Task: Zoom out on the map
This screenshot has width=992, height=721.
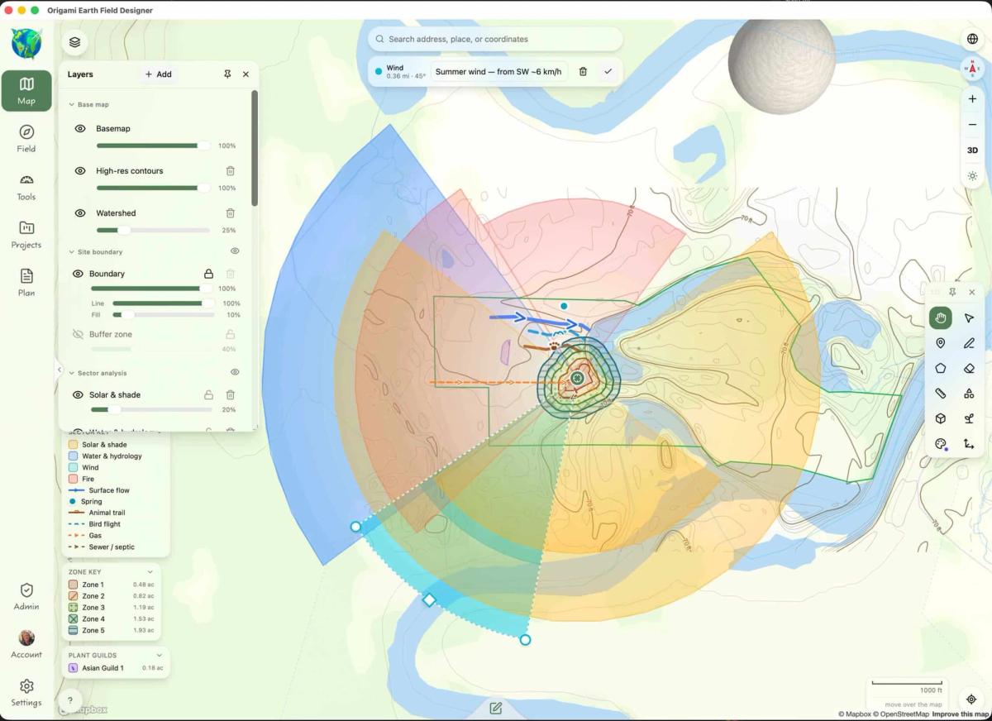Action: pyautogui.click(x=972, y=125)
